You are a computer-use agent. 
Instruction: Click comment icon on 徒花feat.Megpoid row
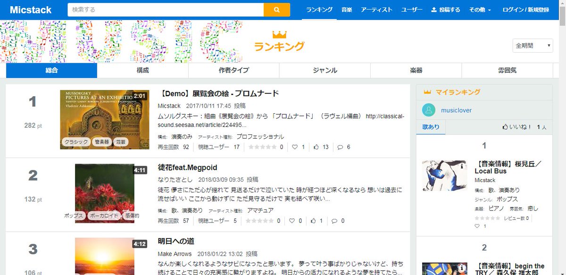[334, 221]
